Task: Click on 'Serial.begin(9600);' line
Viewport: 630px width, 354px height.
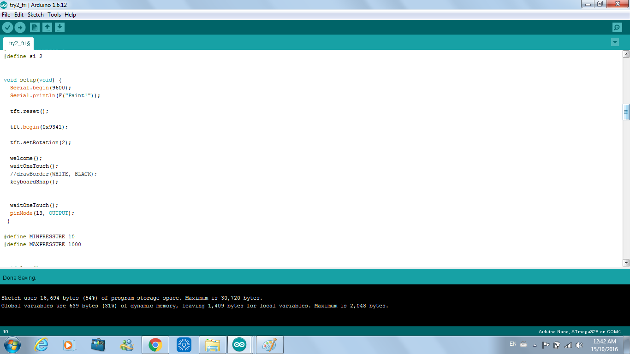Action: coord(41,88)
